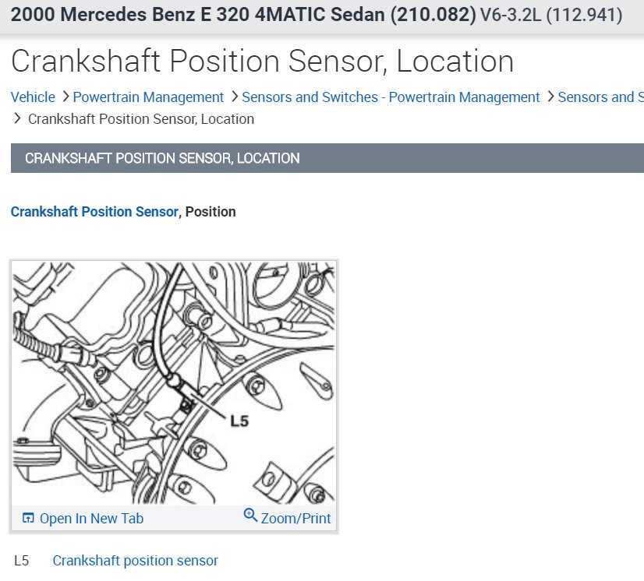Click the chevron before Sensors and Switches
644x581 pixels.
235,97
